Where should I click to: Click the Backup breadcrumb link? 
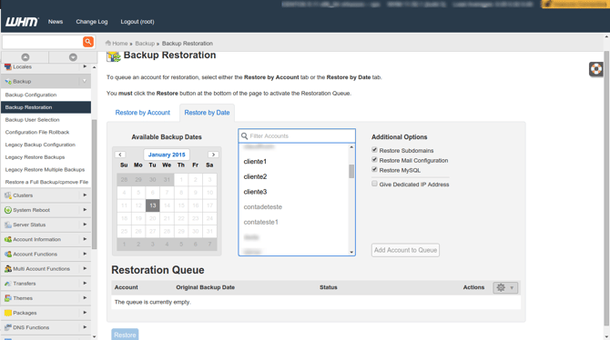tap(145, 44)
